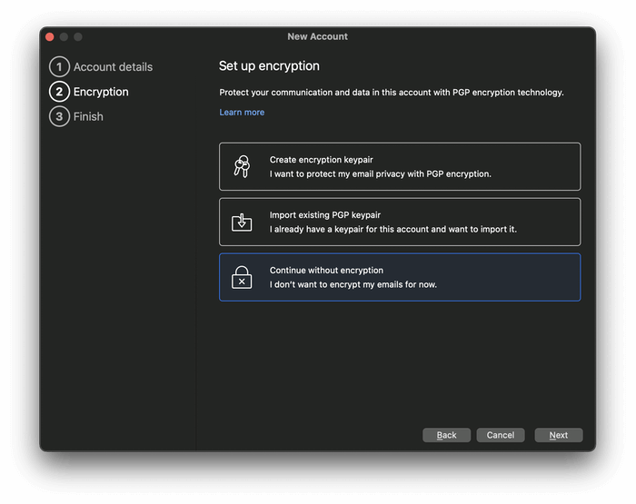
Task: Click the step 3 circle number
Action: (59, 116)
